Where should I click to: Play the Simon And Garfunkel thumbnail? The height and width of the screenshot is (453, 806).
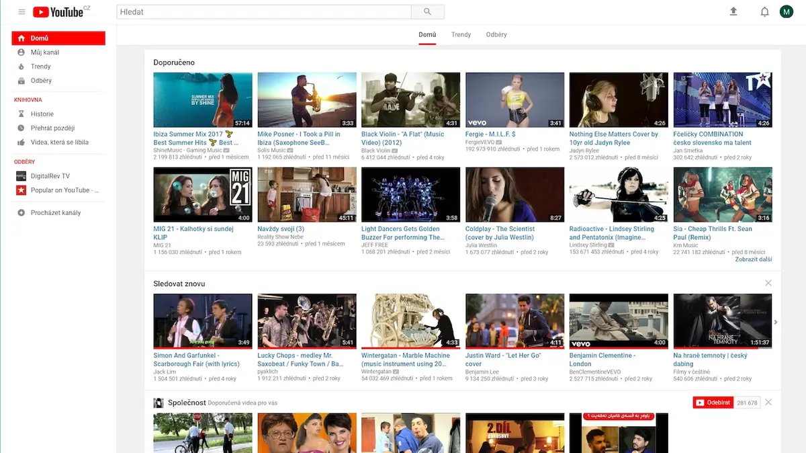(x=203, y=321)
